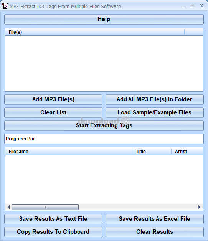Load Sample/Example Files
Viewport: 208px width, 241px height.
pyautogui.click(x=155, y=112)
